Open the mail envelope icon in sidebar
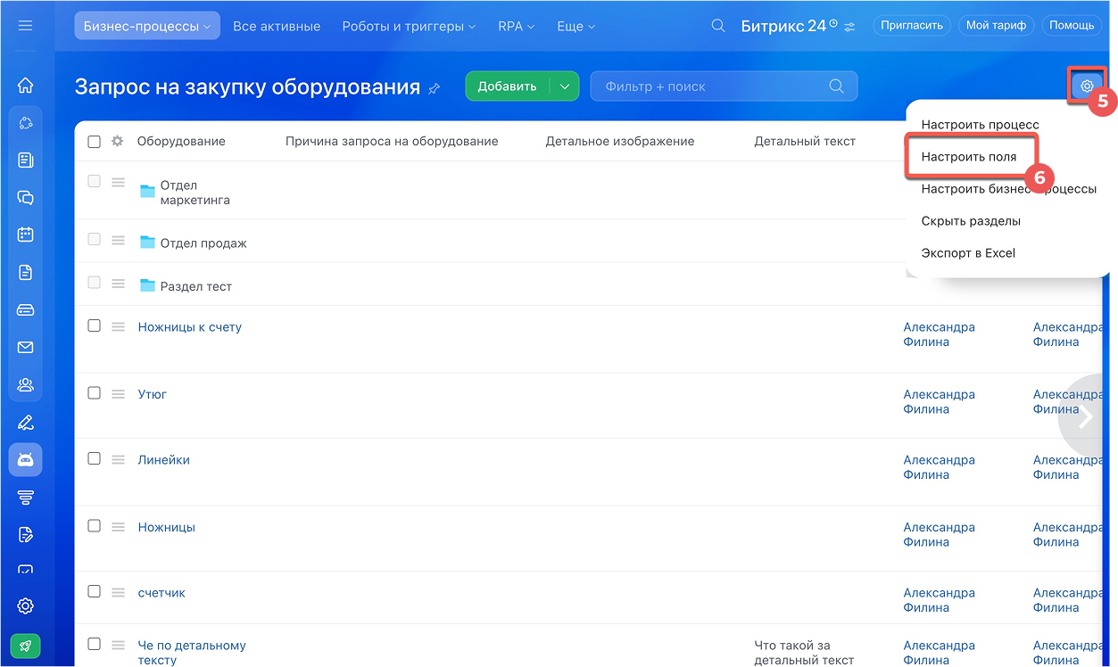Viewport: 1118px width, 667px height. (x=25, y=348)
